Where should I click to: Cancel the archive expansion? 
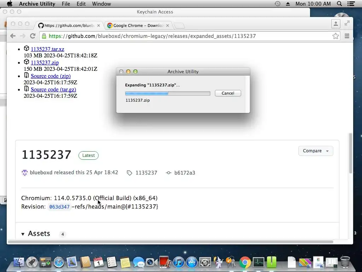click(x=228, y=93)
